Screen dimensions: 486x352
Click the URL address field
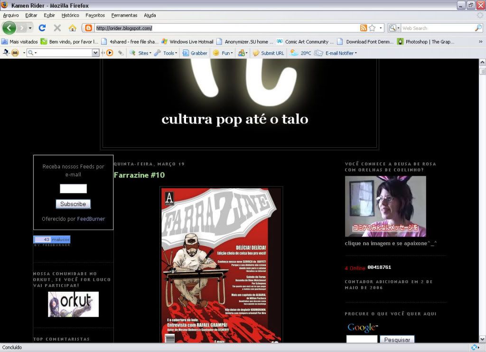click(x=227, y=28)
